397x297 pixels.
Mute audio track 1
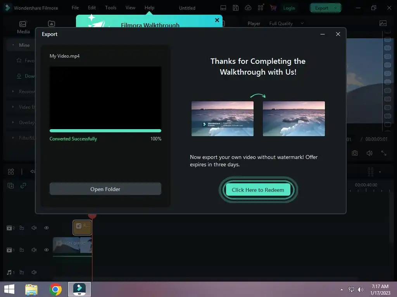34,272
